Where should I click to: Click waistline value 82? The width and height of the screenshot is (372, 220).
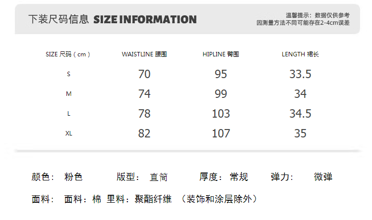(144, 133)
